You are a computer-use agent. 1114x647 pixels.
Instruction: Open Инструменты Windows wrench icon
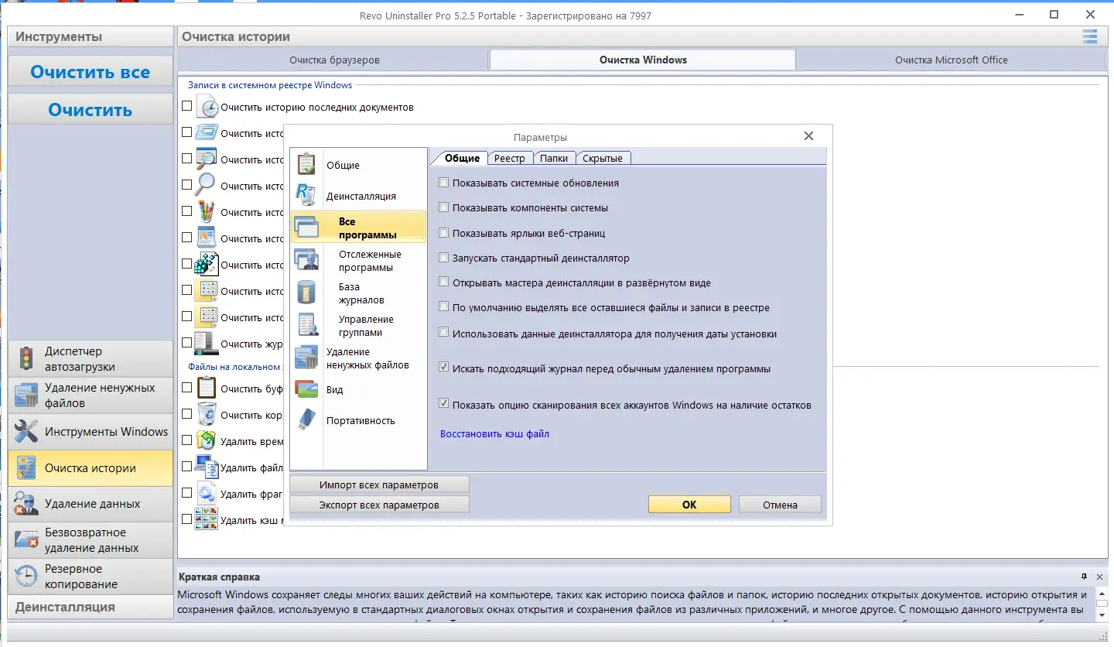coord(26,431)
